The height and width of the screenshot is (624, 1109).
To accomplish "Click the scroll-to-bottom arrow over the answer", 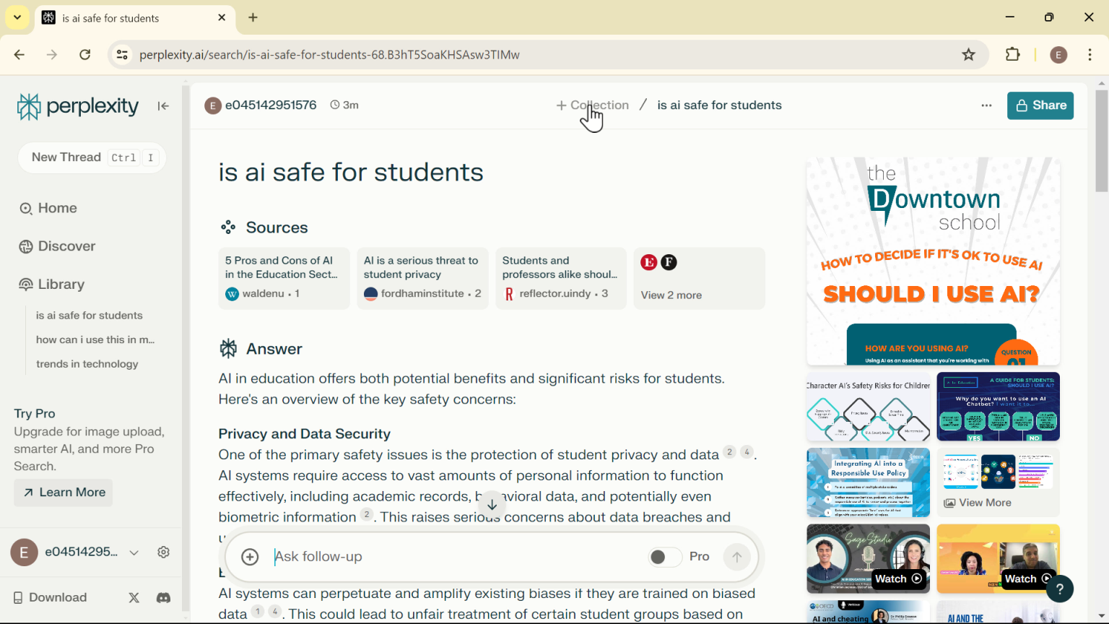I will coord(492,504).
